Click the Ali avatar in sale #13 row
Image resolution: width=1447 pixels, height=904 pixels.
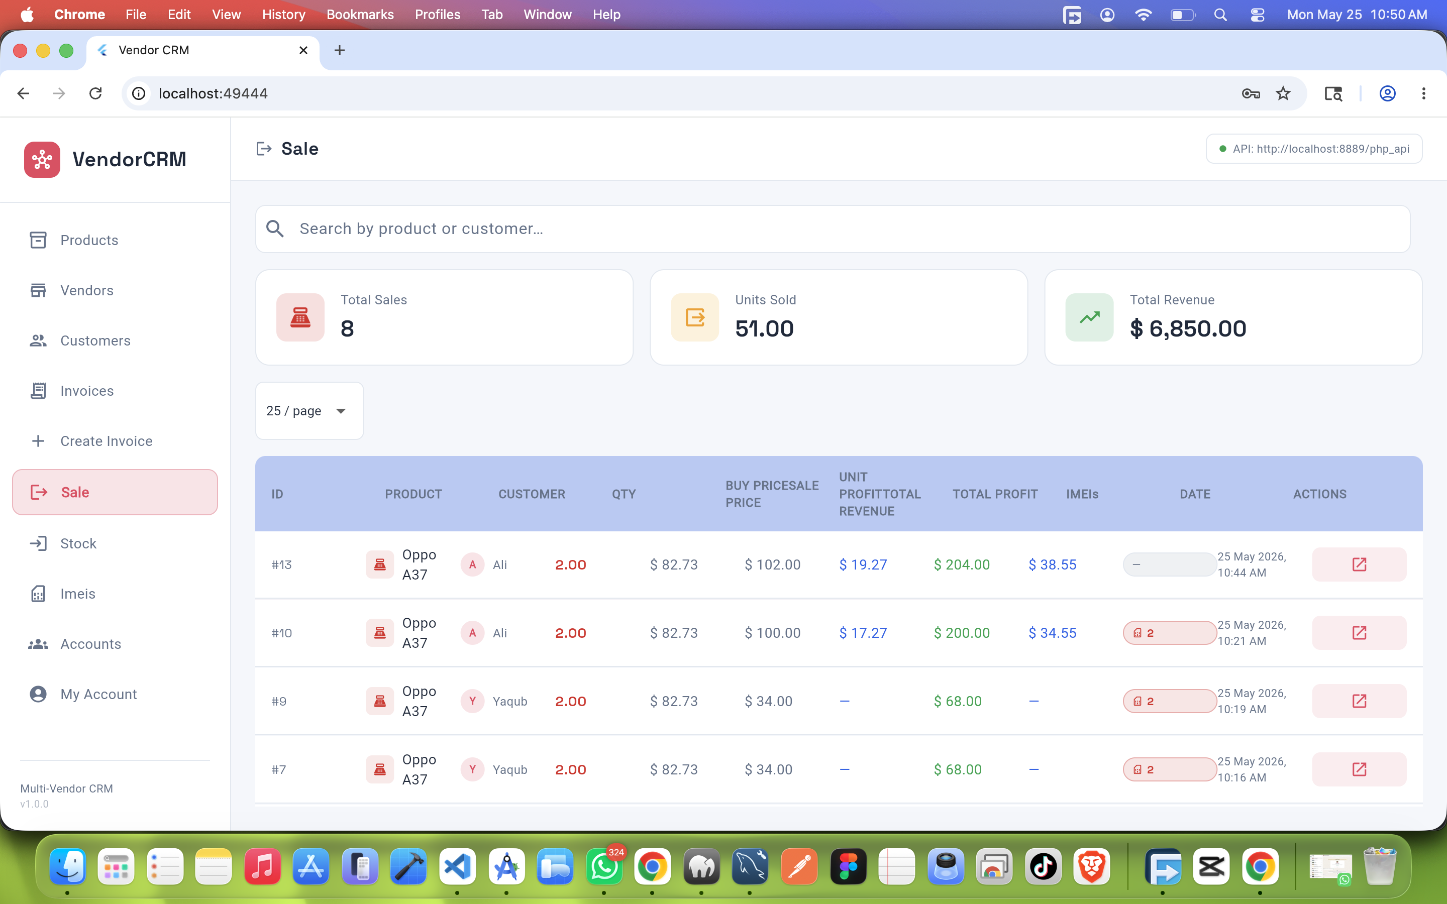pyautogui.click(x=472, y=564)
